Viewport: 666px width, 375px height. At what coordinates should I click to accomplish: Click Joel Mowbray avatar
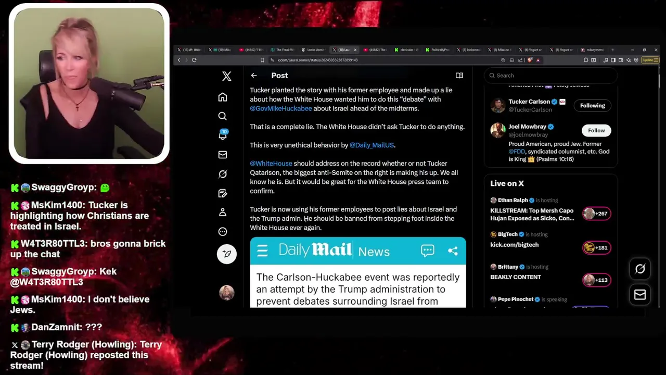498,130
